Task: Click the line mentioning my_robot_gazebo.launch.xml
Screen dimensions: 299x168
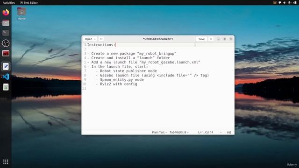Action: click(x=144, y=62)
